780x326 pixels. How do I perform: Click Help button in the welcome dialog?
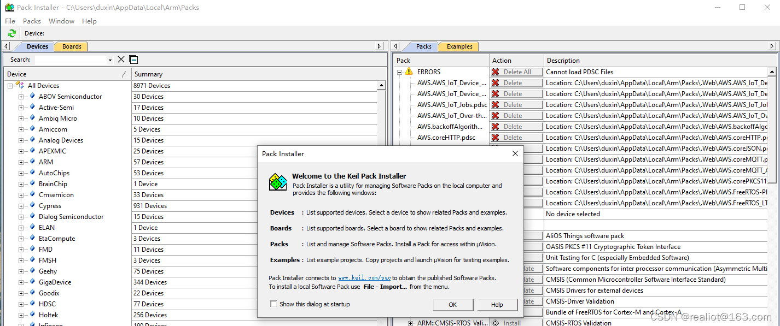point(497,305)
